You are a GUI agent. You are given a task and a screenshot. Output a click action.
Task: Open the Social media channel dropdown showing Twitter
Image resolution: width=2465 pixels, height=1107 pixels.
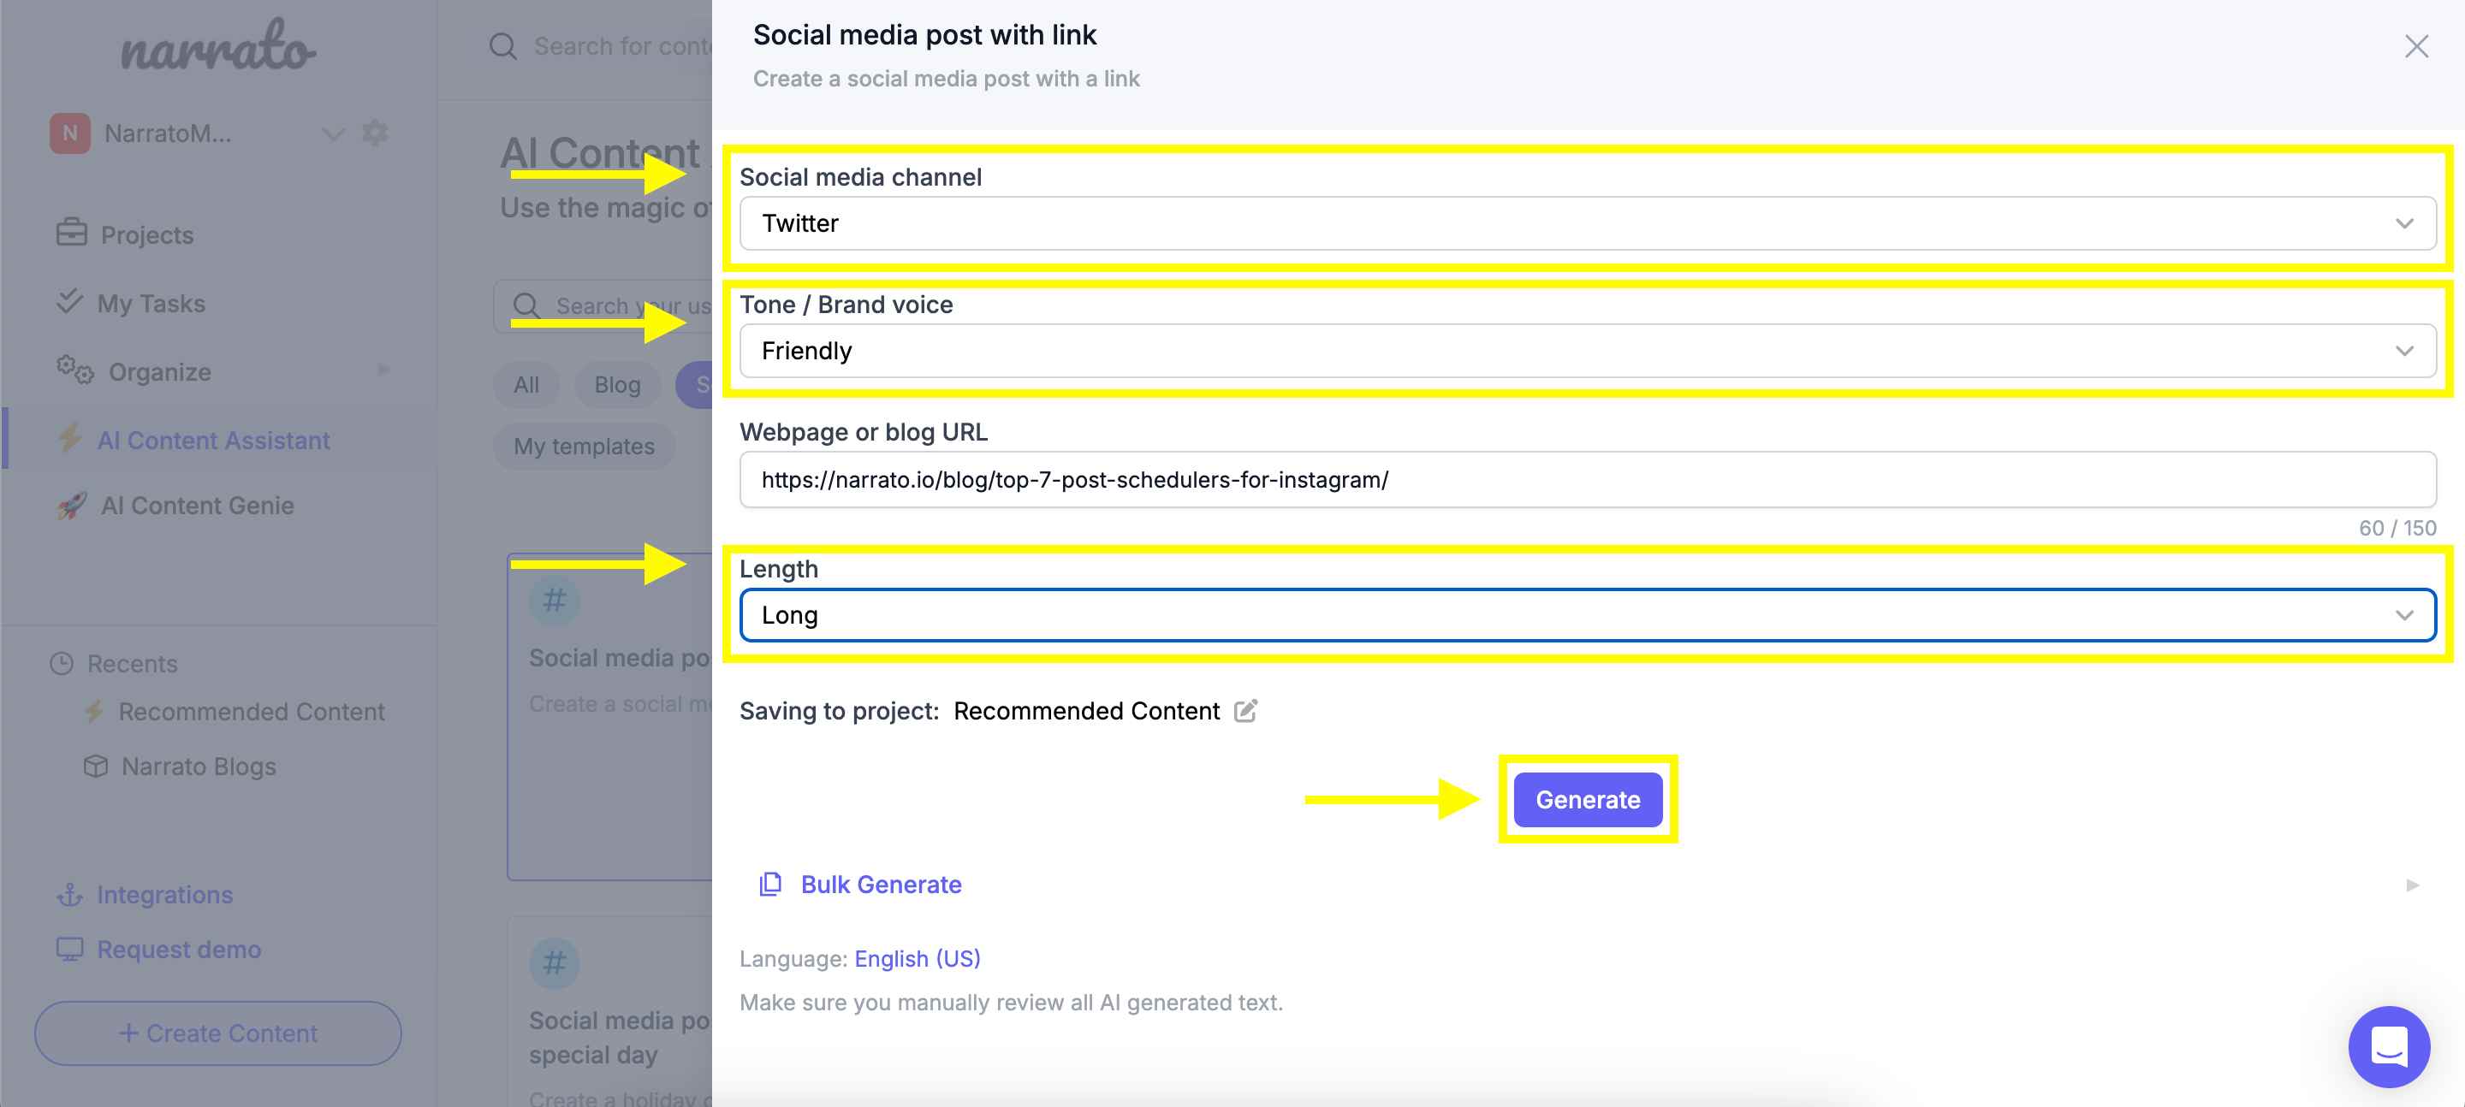pos(1587,224)
